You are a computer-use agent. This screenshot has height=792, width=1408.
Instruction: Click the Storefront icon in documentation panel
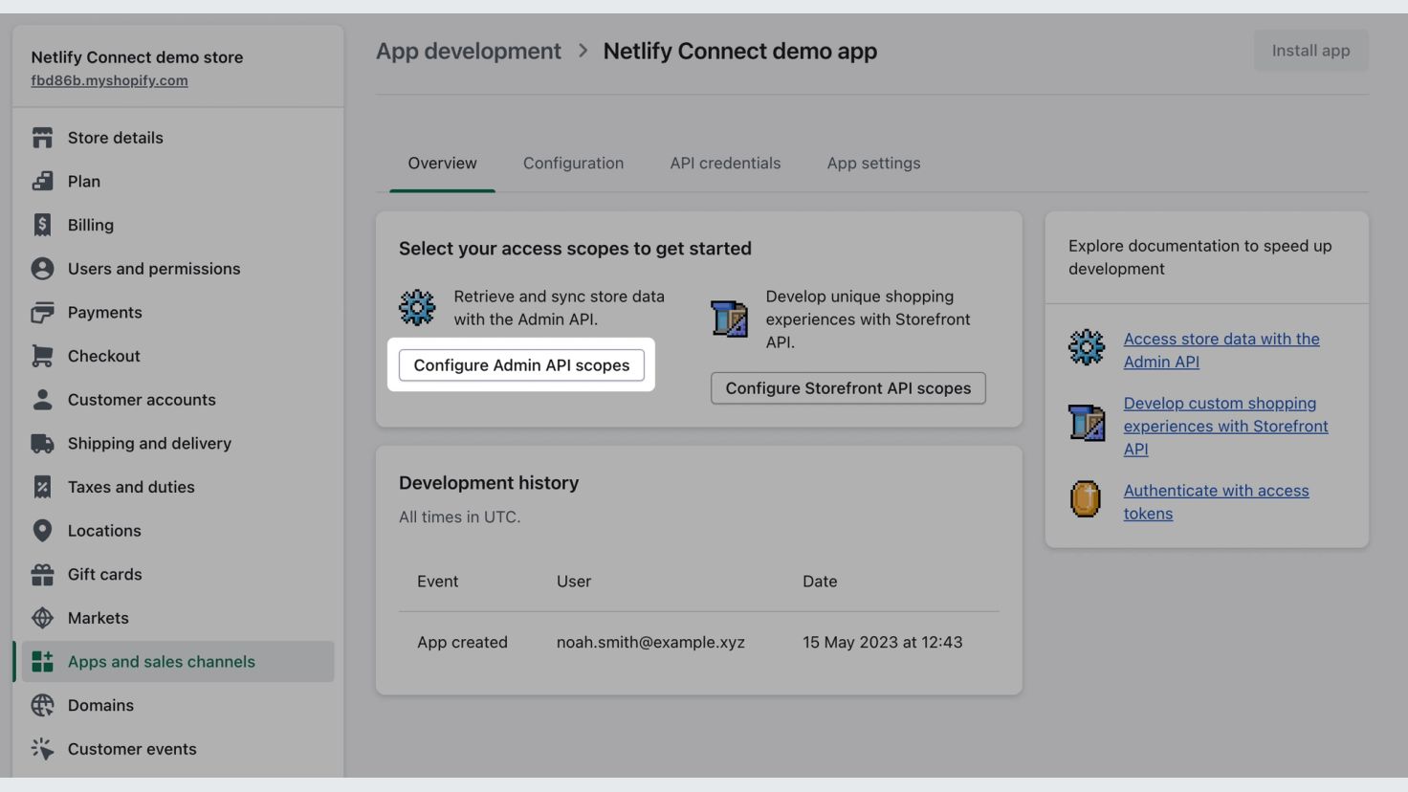[x=1086, y=423]
